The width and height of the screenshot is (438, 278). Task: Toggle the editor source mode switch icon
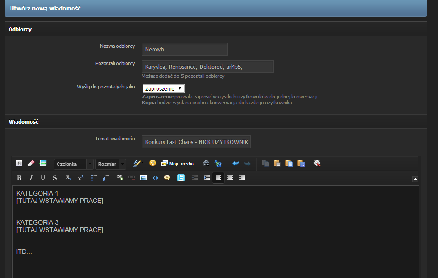tap(19, 164)
